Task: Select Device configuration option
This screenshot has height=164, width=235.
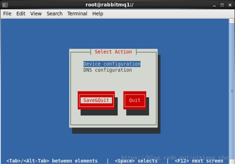Action: pyautogui.click(x=112, y=64)
